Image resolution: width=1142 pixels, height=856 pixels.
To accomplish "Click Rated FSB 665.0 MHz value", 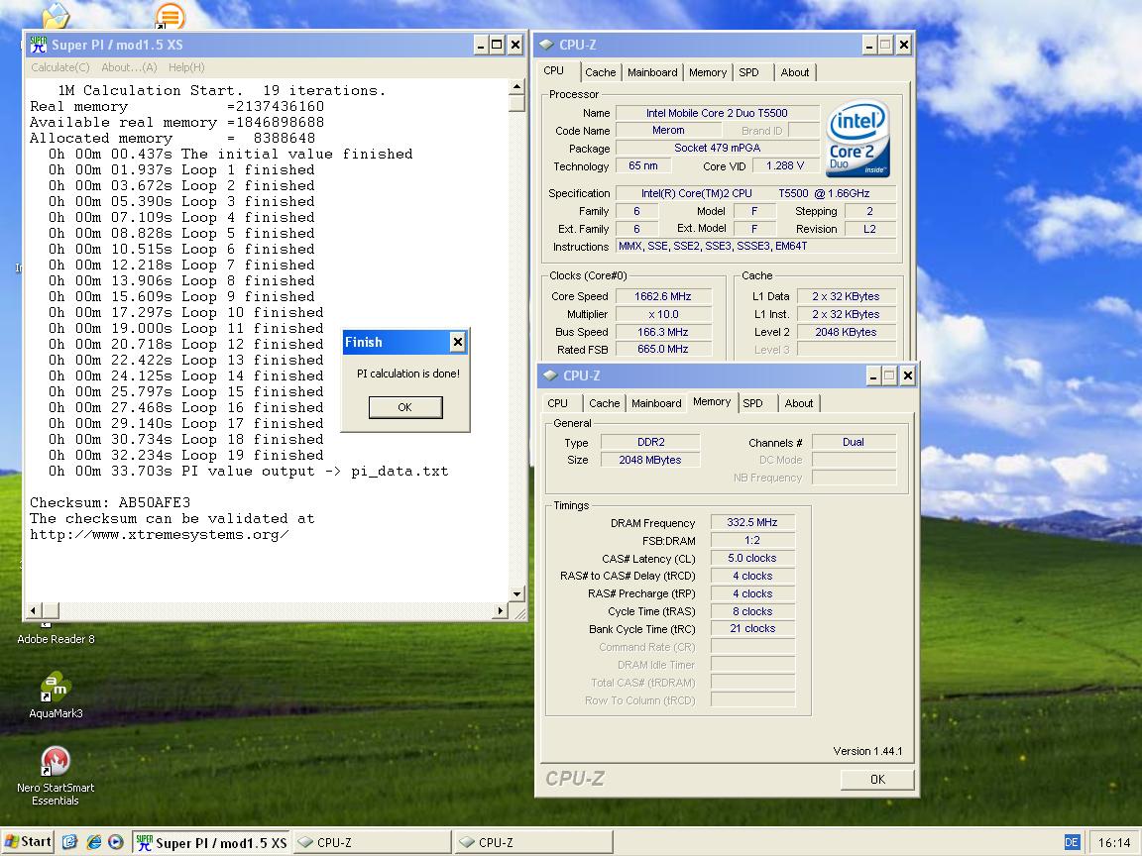I will [663, 350].
